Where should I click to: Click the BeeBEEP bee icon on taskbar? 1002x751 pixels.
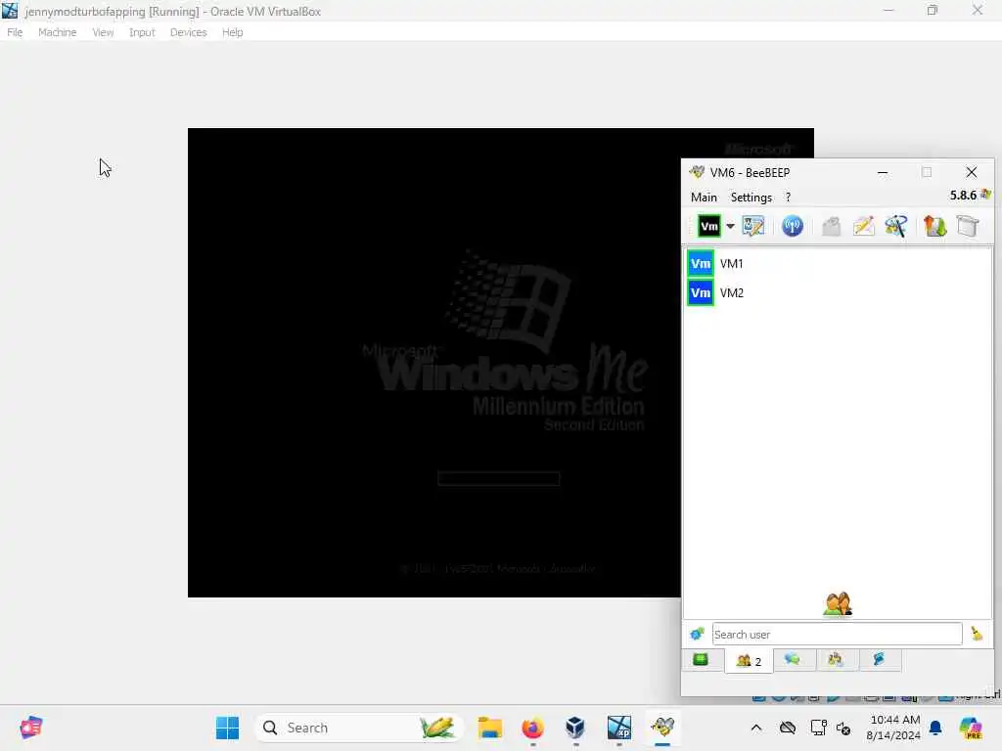point(662,728)
